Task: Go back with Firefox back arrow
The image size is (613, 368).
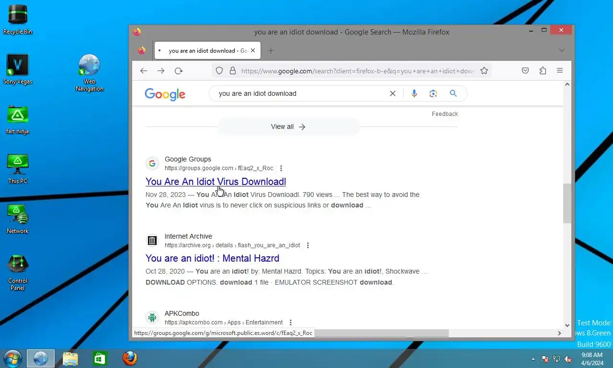Action: click(x=144, y=71)
